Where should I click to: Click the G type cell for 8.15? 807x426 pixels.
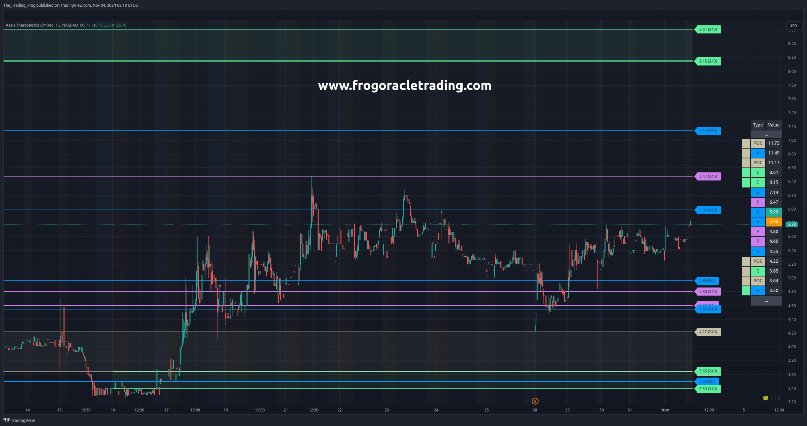pos(758,182)
